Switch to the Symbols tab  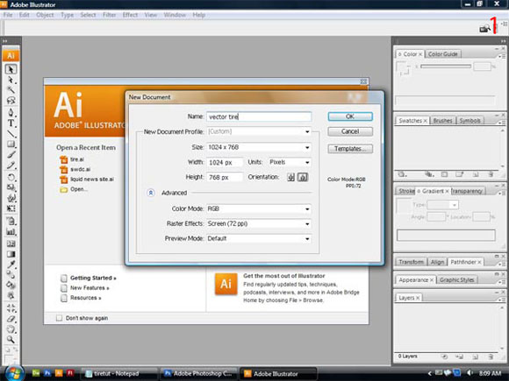[x=470, y=121]
